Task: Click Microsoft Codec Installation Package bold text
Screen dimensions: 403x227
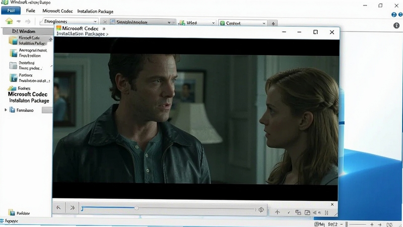Action: (x=28, y=97)
